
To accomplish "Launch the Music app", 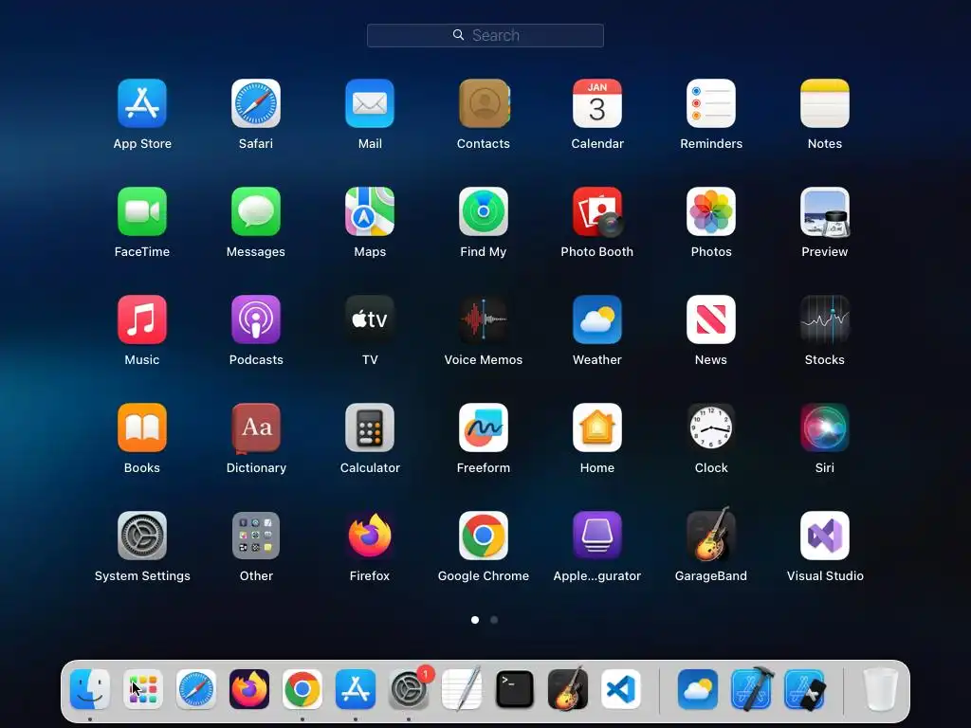I will (142, 319).
